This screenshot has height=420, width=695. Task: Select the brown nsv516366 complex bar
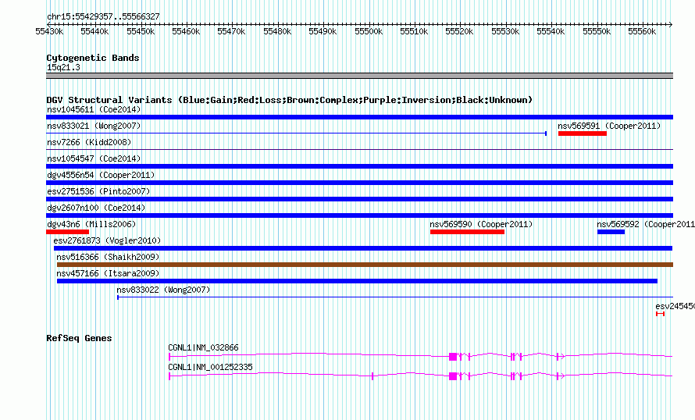[x=365, y=265]
